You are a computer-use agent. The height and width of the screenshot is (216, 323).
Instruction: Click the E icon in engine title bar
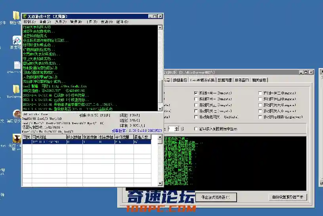[x=25, y=16]
